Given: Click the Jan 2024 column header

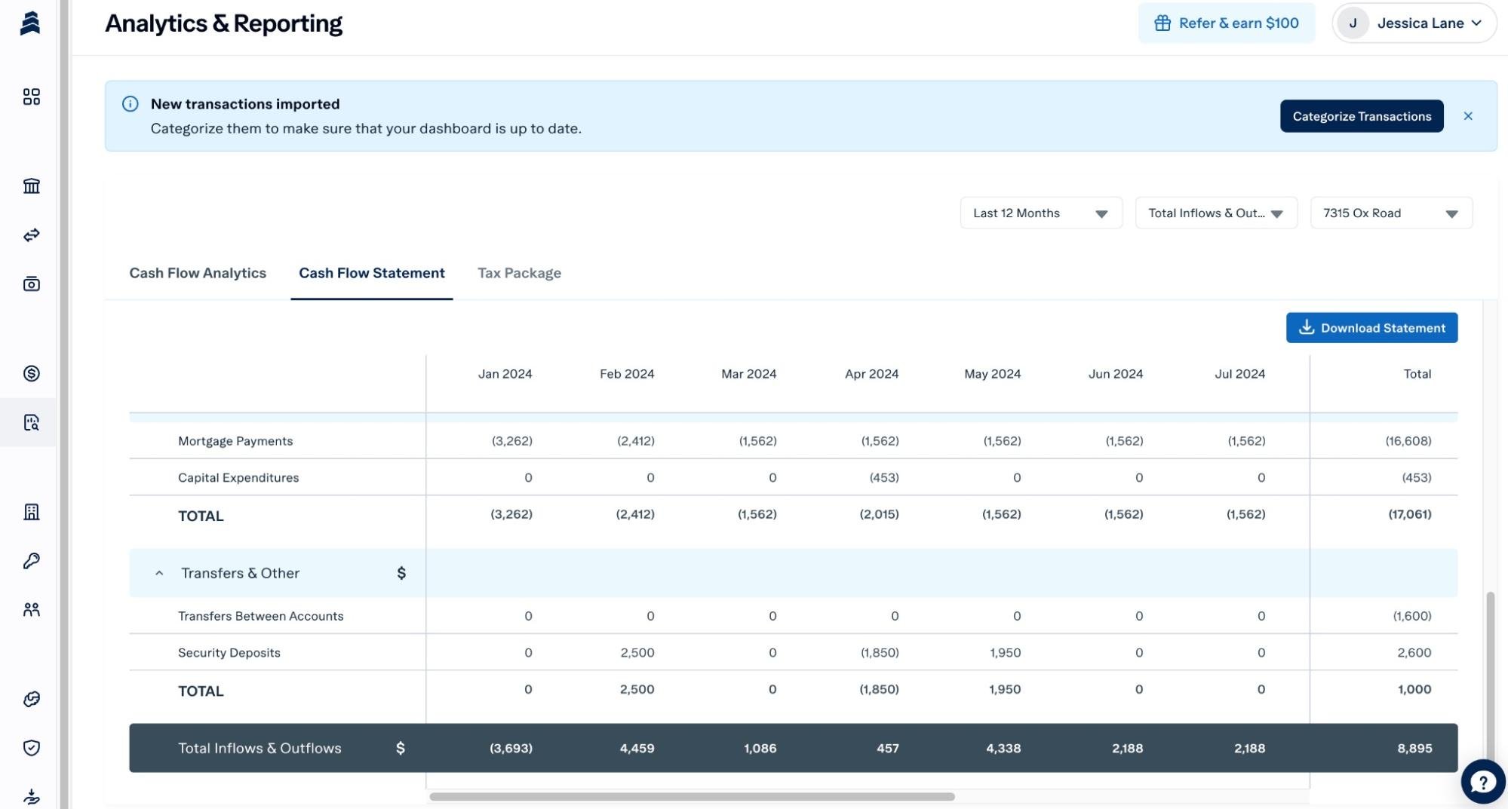Looking at the screenshot, I should [x=505, y=374].
